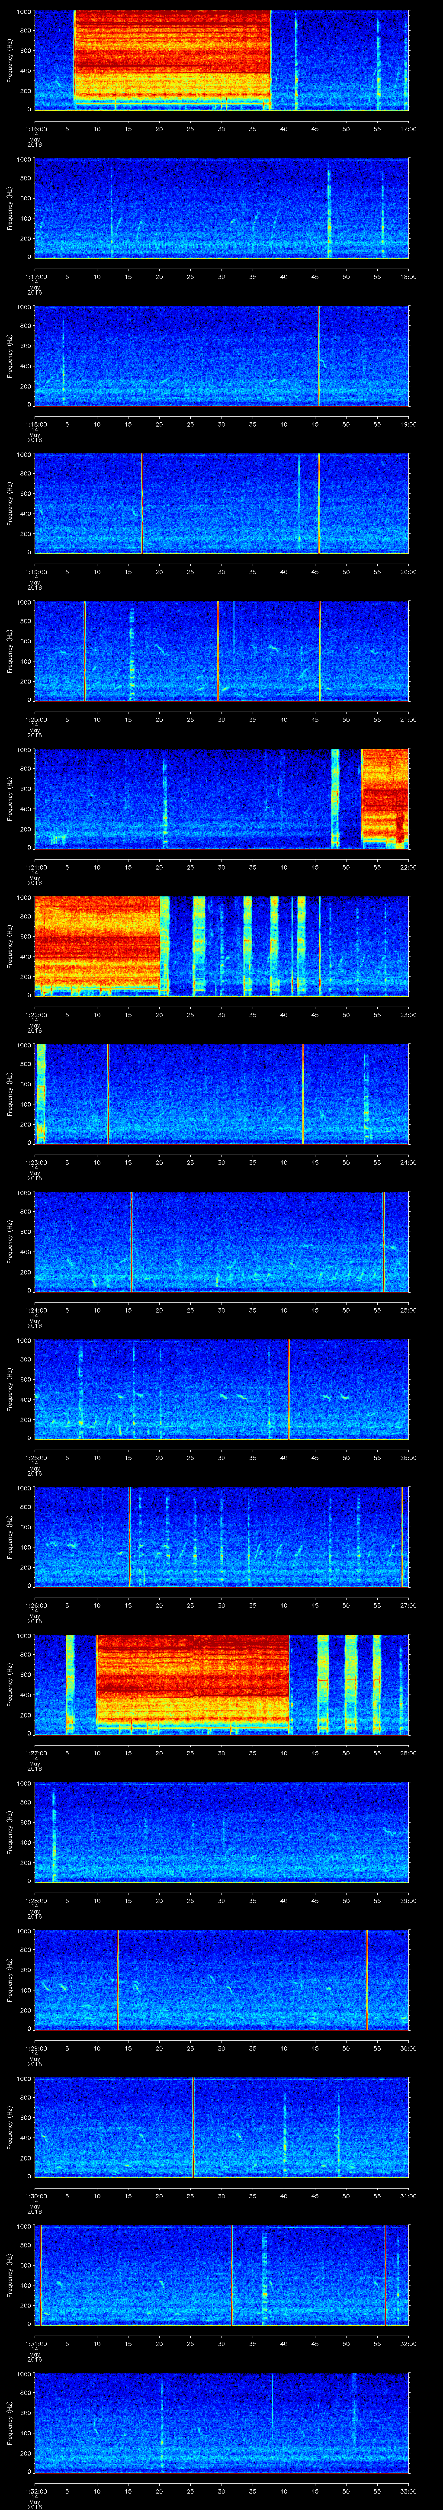The height and width of the screenshot is (2510, 443).
Task: Open the spectrogram panel starting at 1:16:00
Action: click(222, 61)
